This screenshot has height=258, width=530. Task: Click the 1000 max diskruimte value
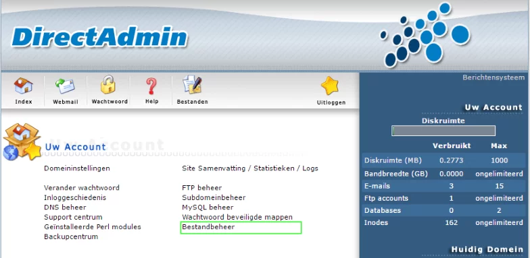[499, 160]
